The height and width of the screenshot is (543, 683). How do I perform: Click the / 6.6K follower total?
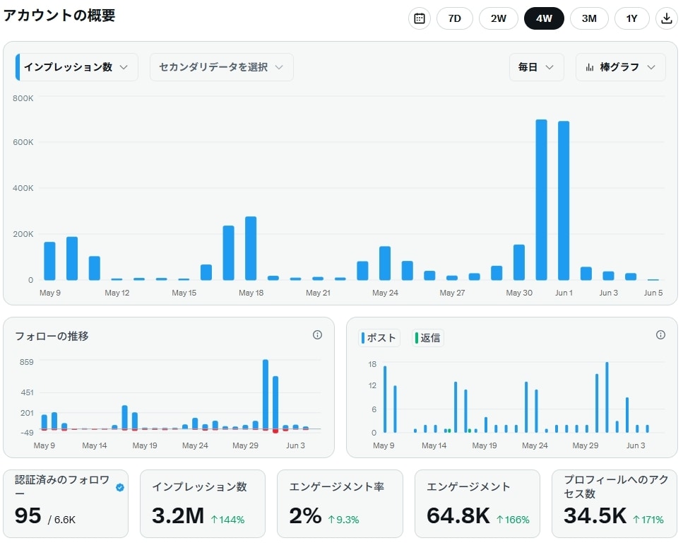(x=61, y=520)
